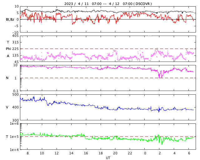
Task: Click the 500 tick value on velocity panel
Action: (x=15, y=95)
